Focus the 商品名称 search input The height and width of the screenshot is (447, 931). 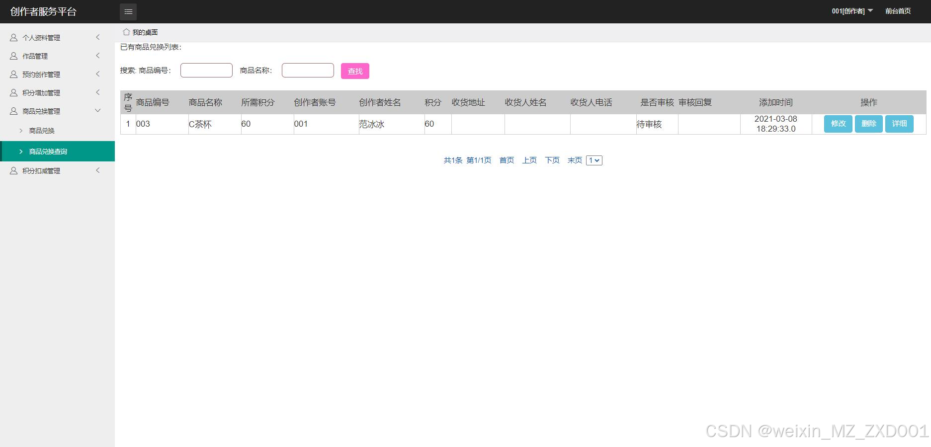tap(308, 71)
